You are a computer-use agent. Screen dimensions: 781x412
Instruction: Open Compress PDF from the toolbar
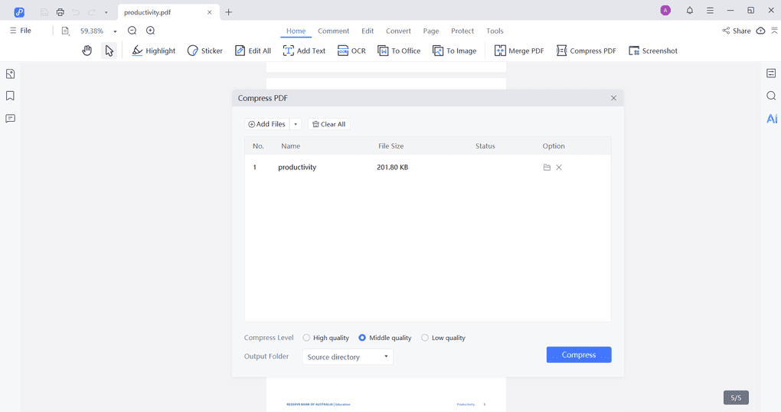[x=587, y=51]
